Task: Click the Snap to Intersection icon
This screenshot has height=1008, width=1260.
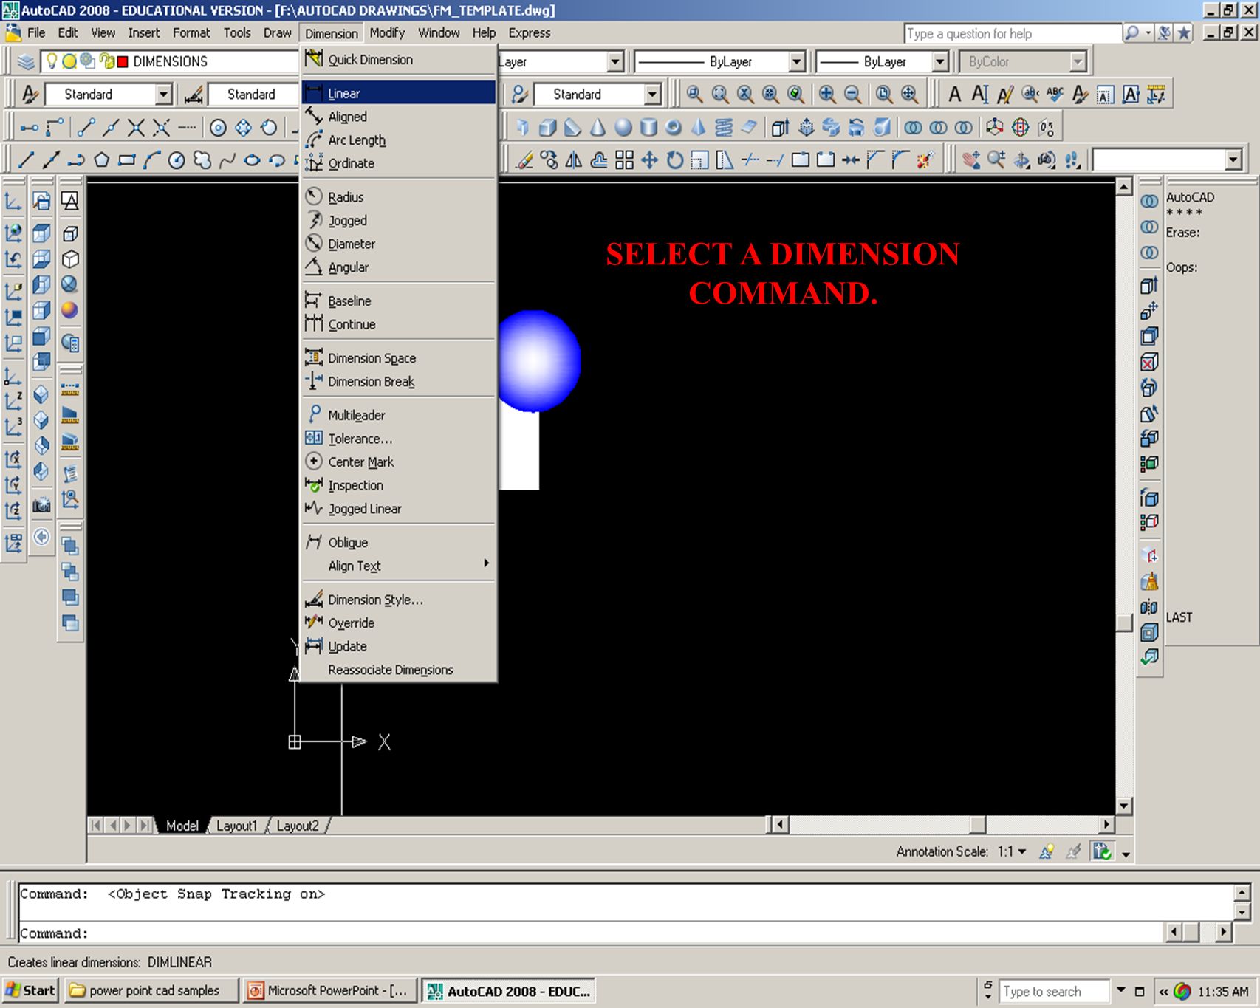Action: (x=136, y=127)
